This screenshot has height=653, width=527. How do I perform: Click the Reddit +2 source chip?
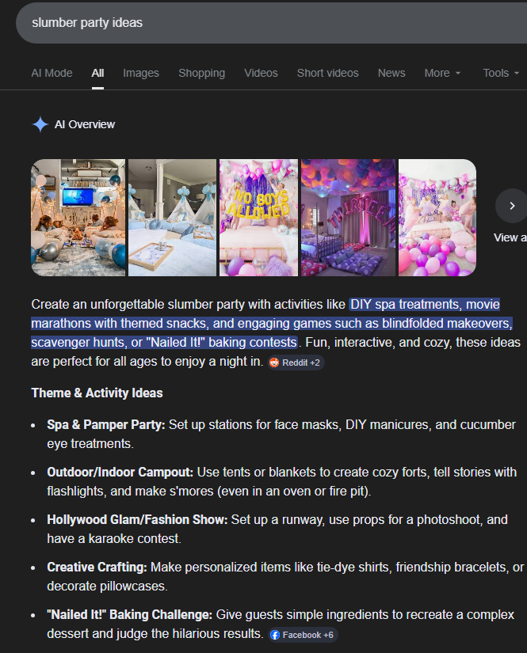(296, 363)
